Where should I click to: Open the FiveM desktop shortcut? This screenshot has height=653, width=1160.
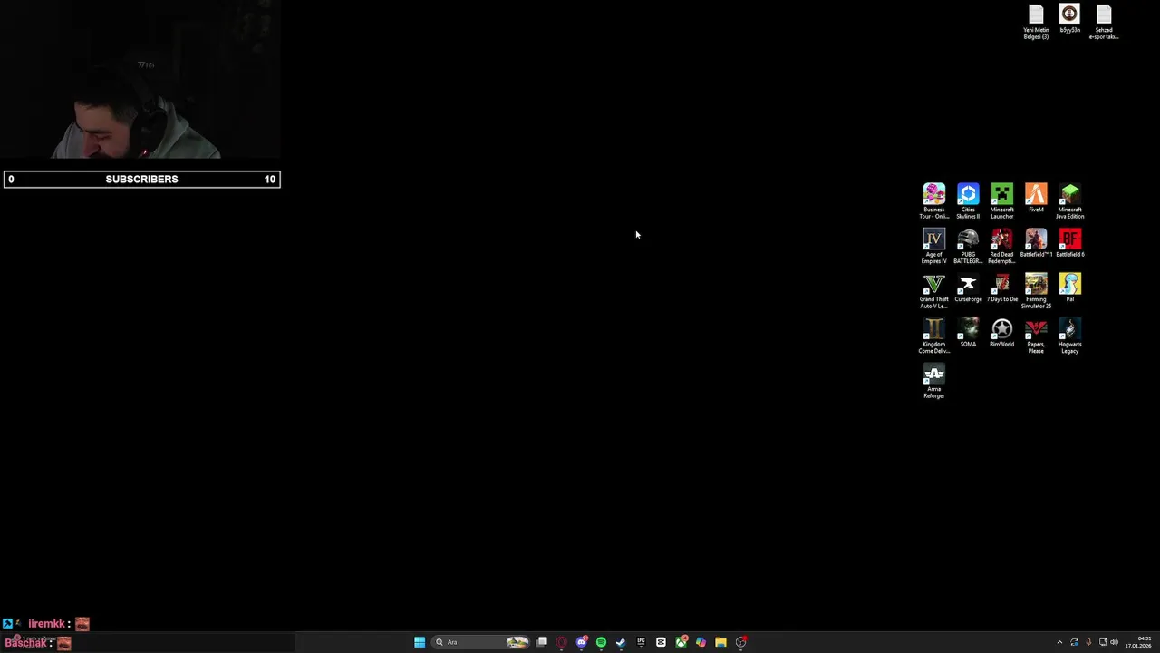(1036, 198)
